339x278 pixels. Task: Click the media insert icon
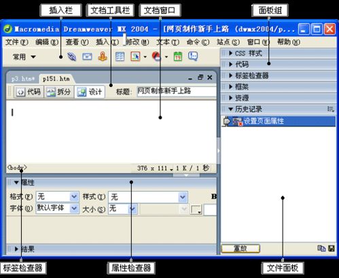(156, 56)
